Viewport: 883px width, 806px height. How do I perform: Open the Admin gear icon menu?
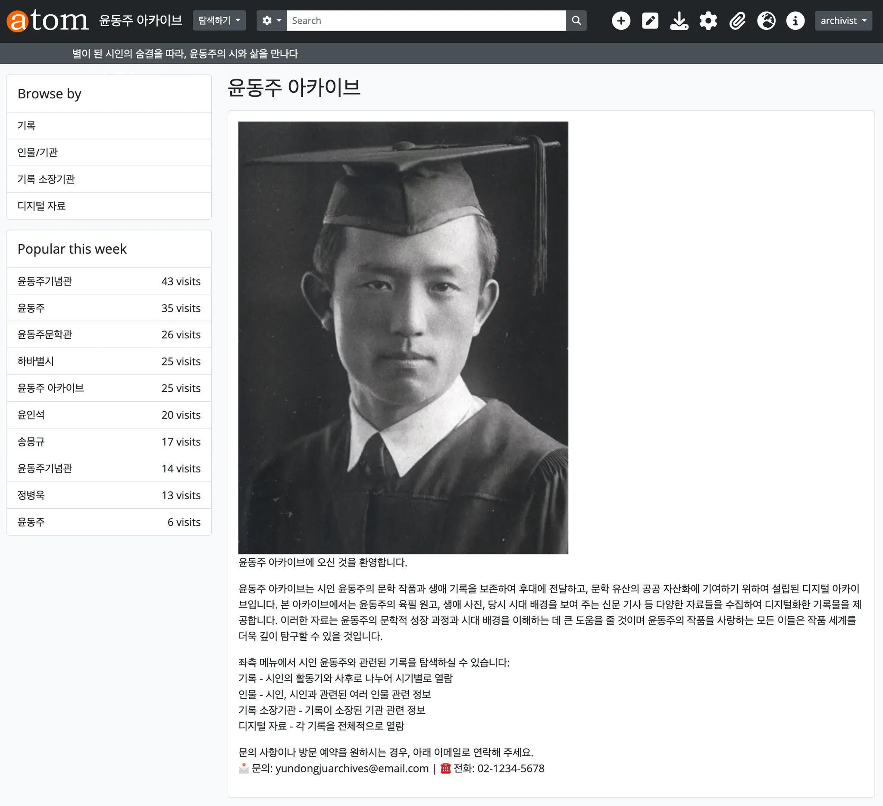(708, 21)
